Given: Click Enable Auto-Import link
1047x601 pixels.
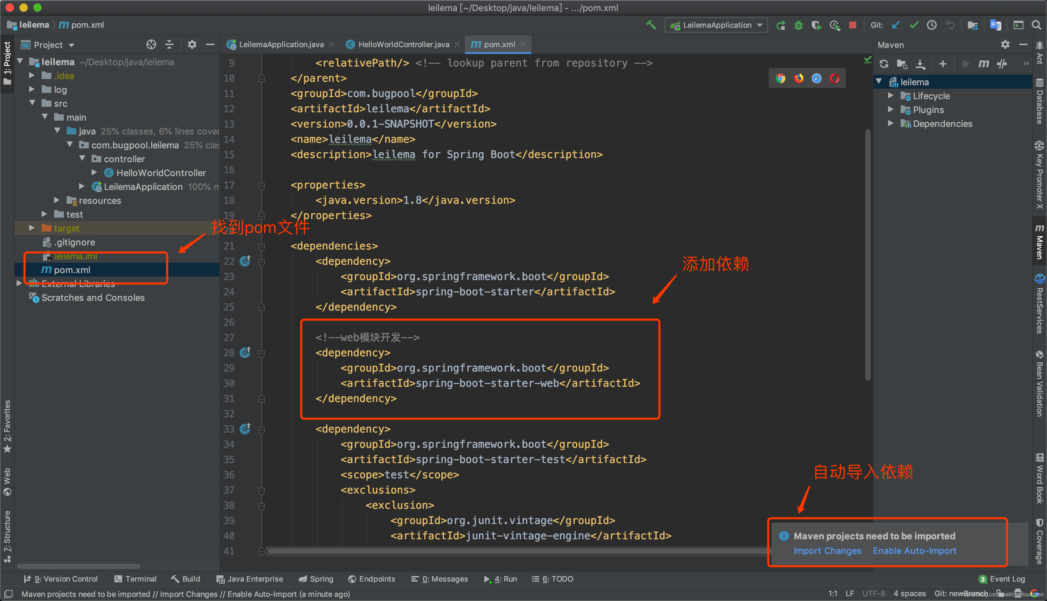Looking at the screenshot, I should coord(914,551).
